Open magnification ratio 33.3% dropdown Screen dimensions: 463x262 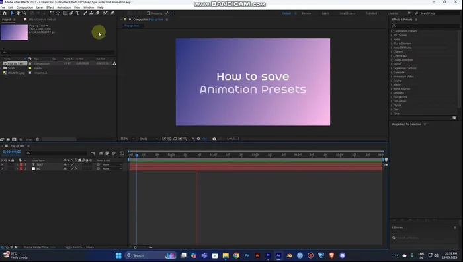point(127,139)
